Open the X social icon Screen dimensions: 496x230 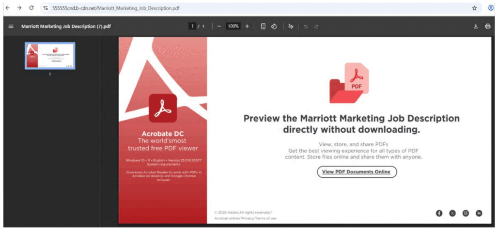point(452,213)
